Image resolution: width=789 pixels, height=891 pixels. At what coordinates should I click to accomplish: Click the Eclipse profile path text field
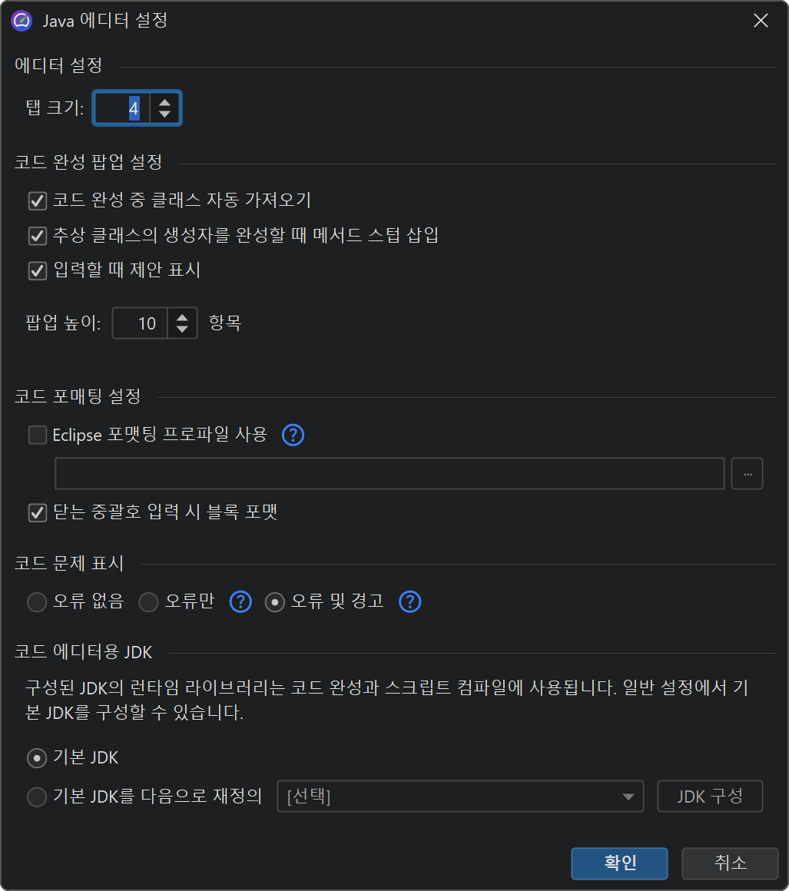coord(390,474)
